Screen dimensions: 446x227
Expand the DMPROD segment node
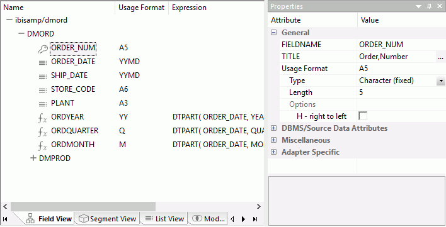[33, 158]
